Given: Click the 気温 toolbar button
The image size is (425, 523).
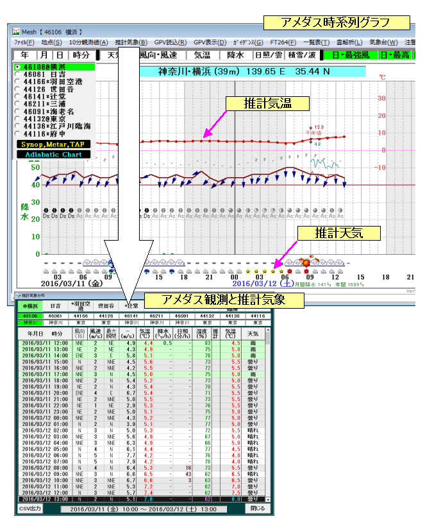Looking at the screenshot, I should 202,55.
